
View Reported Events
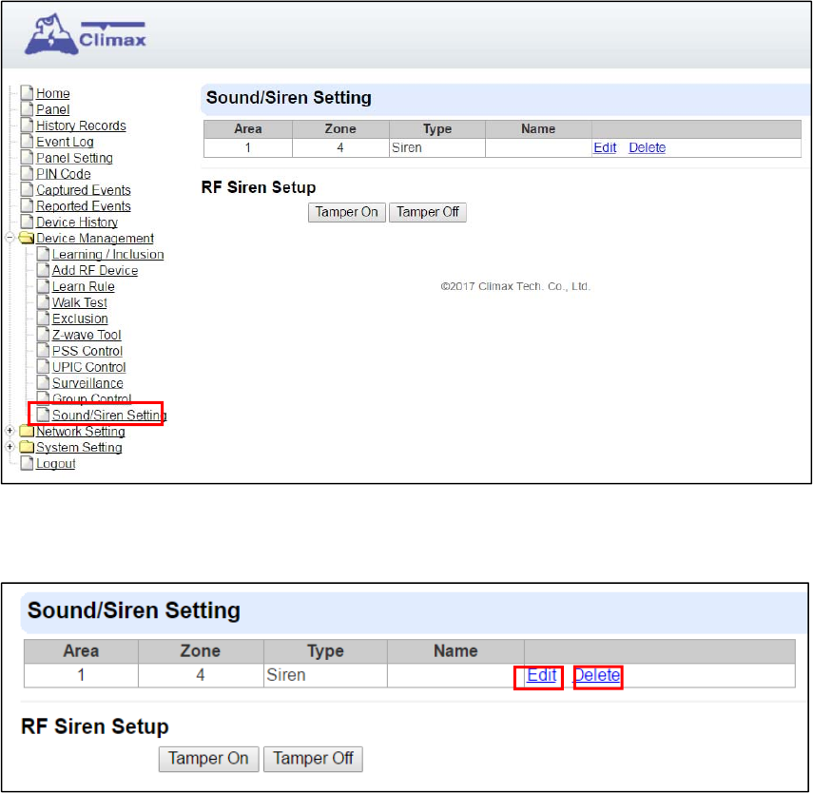(x=84, y=206)
